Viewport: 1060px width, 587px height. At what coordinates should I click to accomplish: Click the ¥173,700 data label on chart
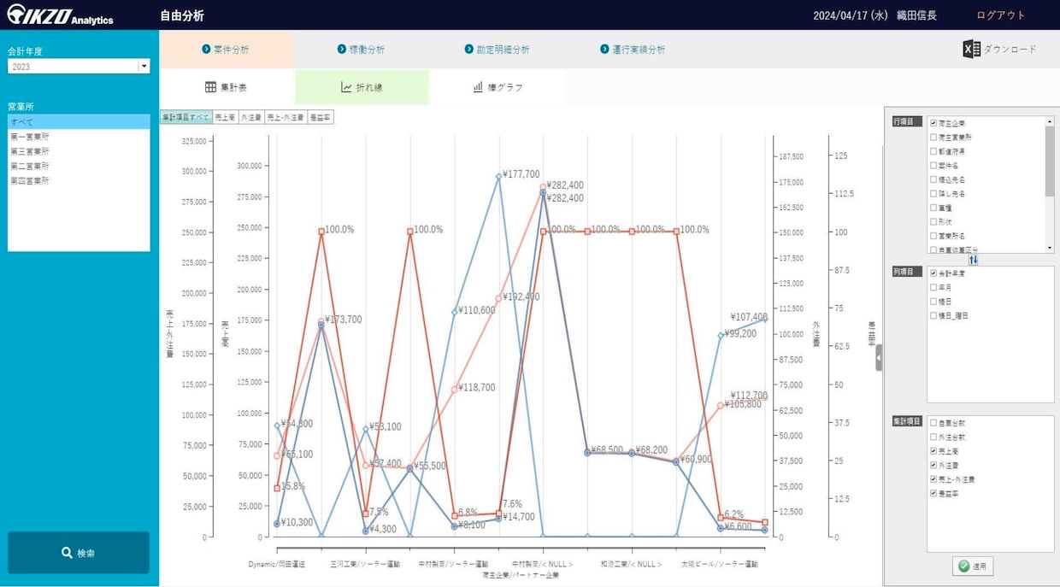[x=343, y=320]
